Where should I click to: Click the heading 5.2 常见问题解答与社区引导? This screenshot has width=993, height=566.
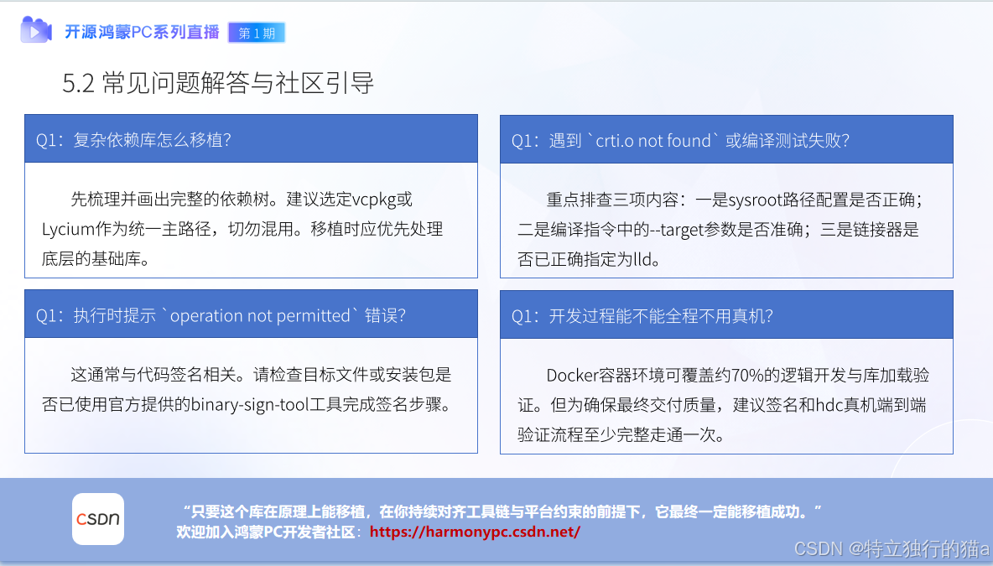click(218, 83)
